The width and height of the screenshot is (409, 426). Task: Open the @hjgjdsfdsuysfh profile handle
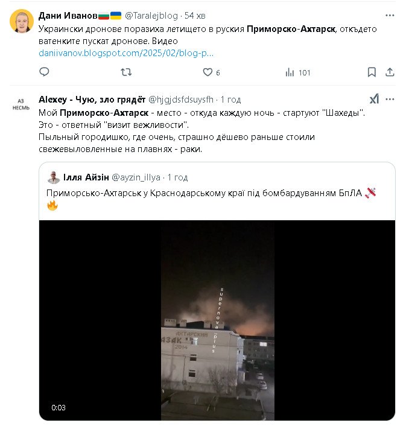tap(181, 100)
